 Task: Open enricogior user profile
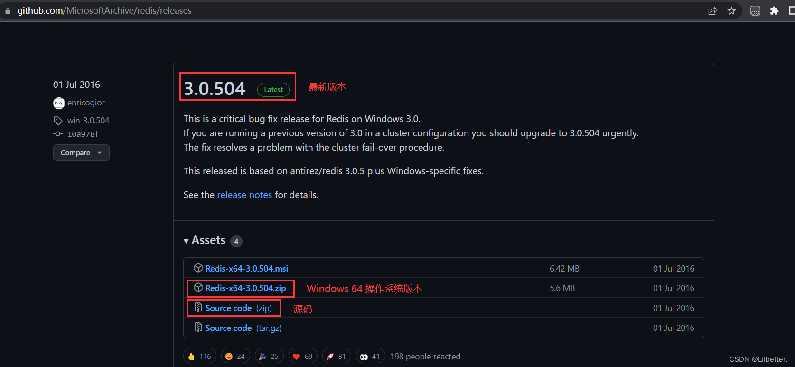pos(86,103)
